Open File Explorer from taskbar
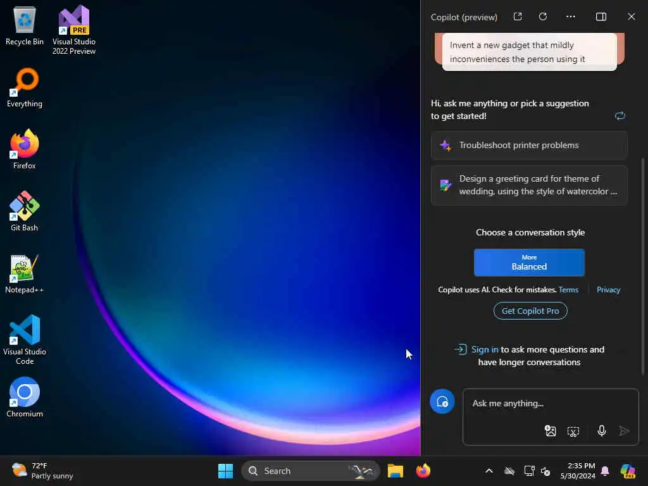648x486 pixels. 395,471
